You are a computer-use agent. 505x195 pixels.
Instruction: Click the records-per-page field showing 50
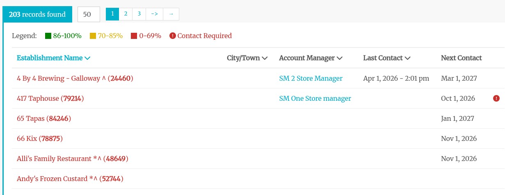coord(89,14)
